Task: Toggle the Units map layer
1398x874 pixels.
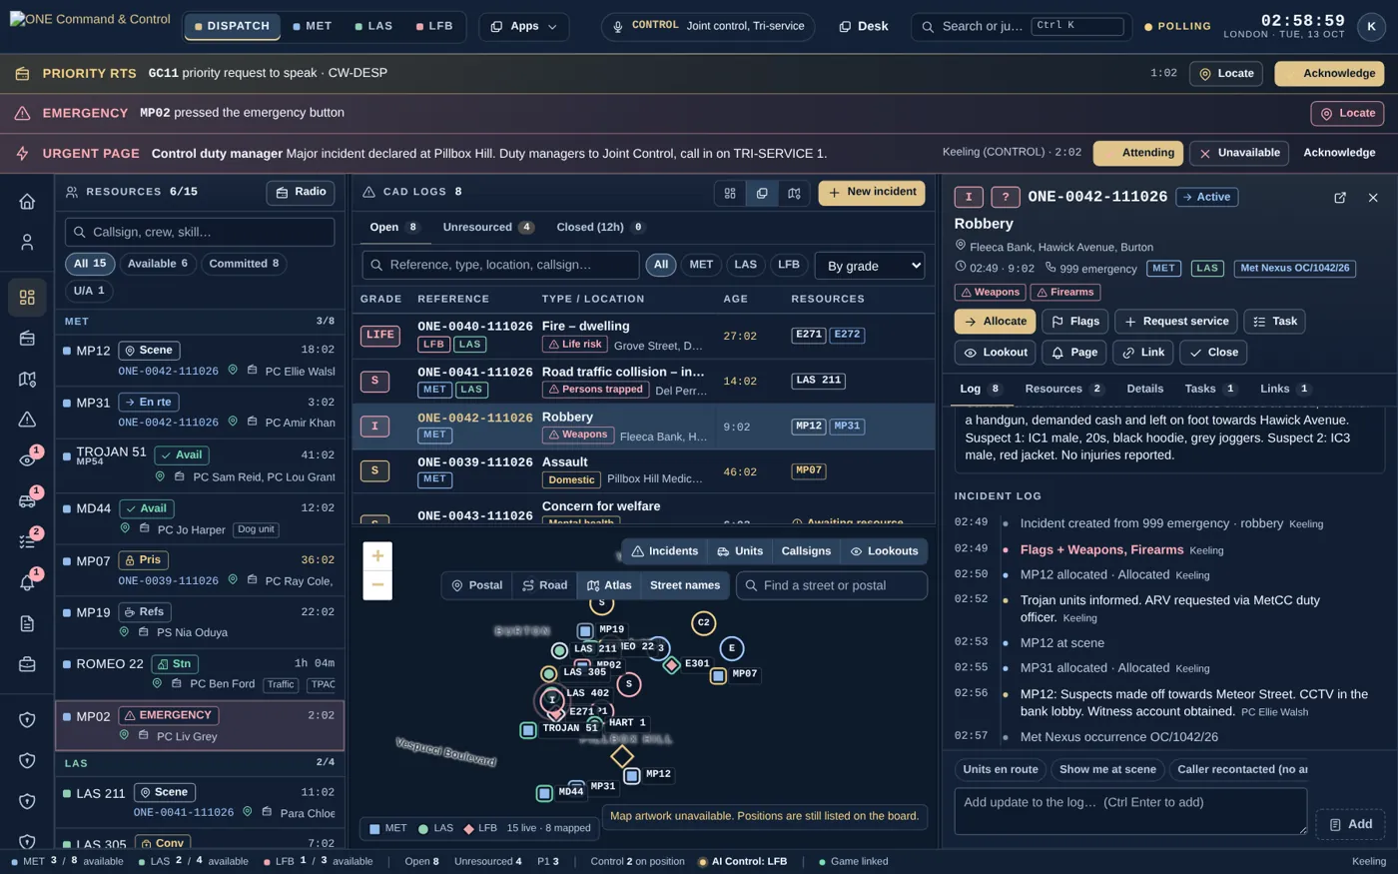Action: (x=740, y=551)
